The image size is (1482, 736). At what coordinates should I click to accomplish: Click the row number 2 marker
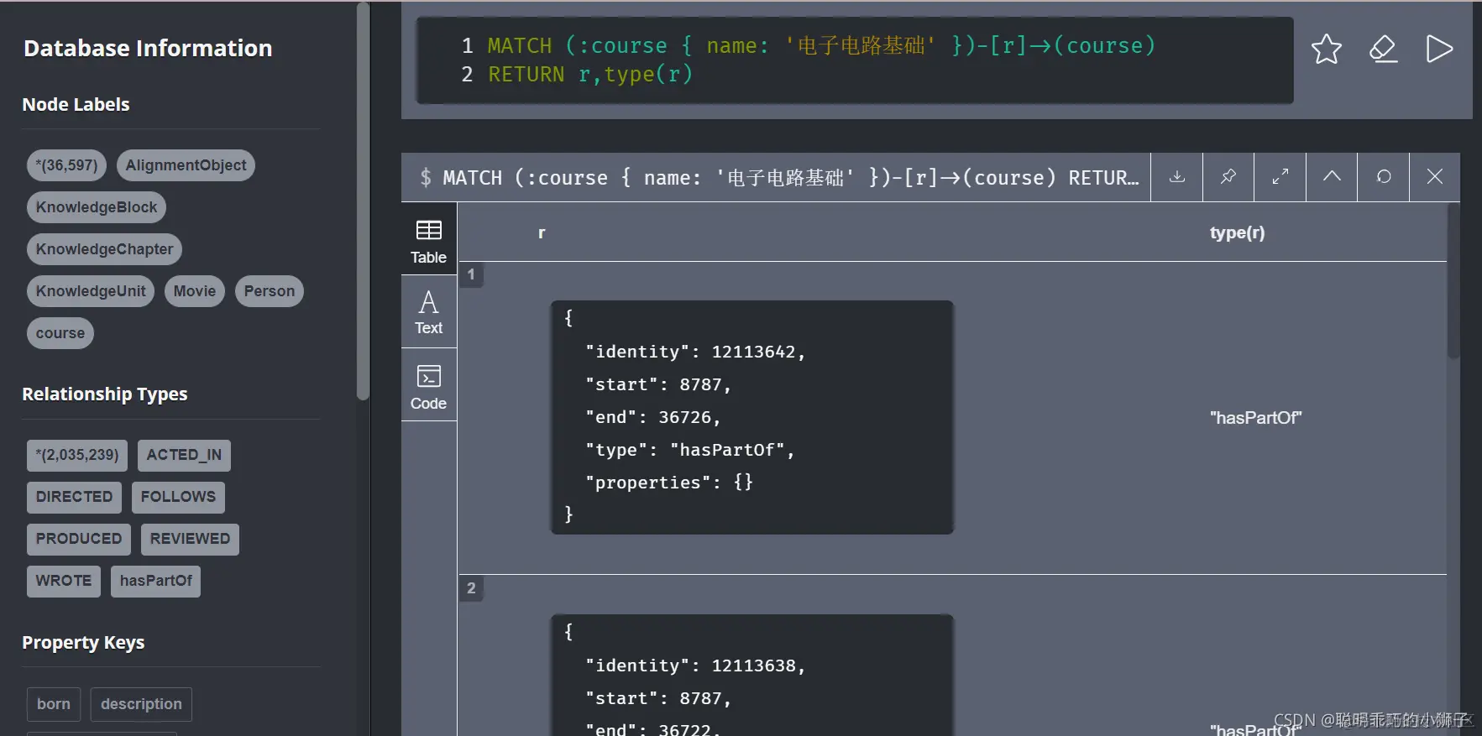coord(471,588)
